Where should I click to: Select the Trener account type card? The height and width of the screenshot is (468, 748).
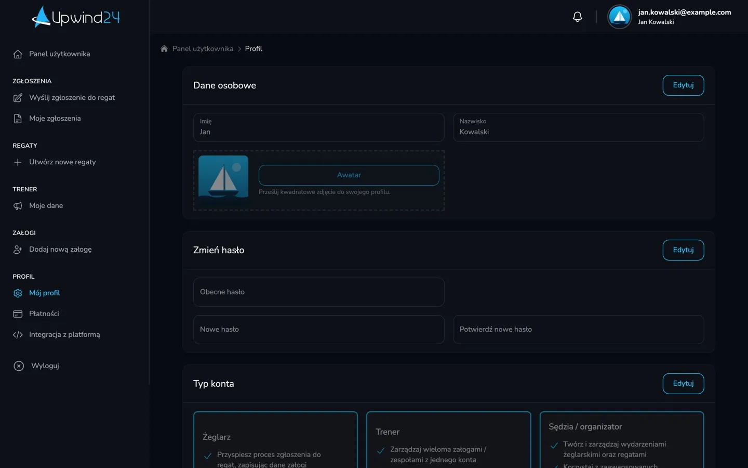click(449, 440)
